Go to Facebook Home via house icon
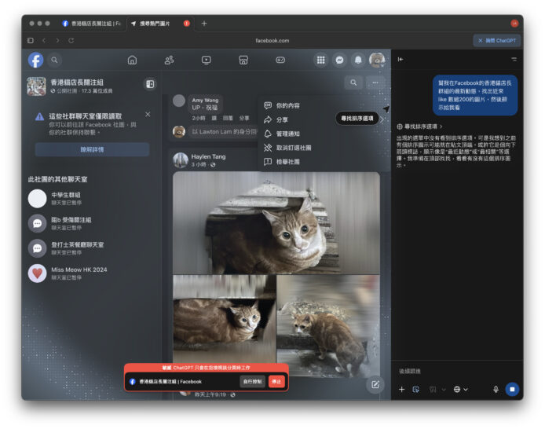 click(132, 60)
